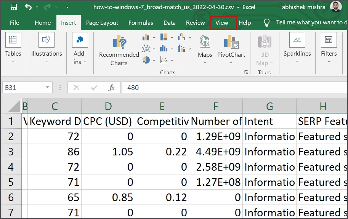
Task: Open the Charts dialog launcher
Action: [x=246, y=72]
